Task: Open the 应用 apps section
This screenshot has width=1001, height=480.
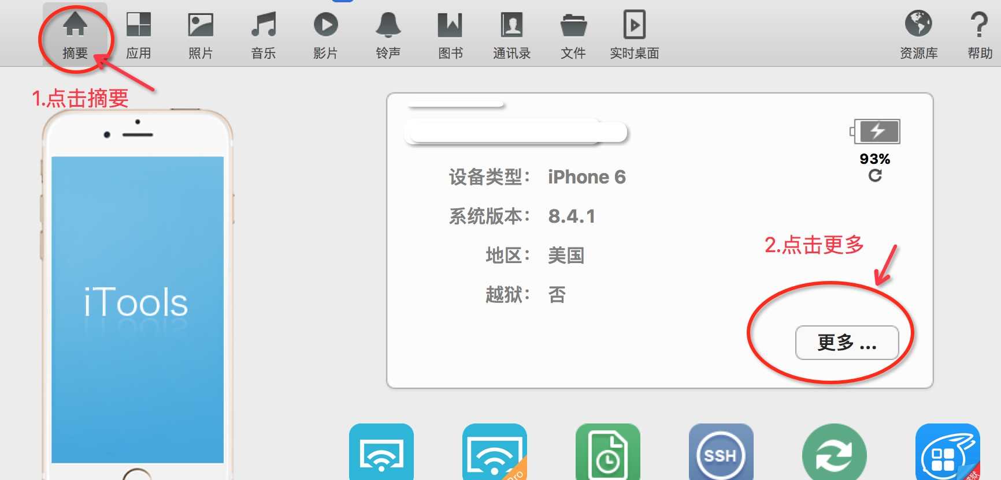Action: tap(139, 35)
